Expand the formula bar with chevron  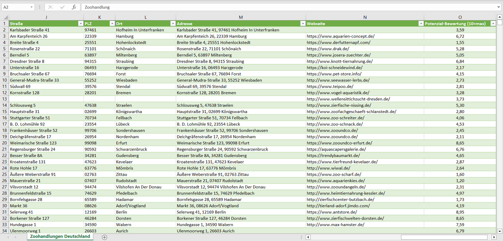(499, 7)
